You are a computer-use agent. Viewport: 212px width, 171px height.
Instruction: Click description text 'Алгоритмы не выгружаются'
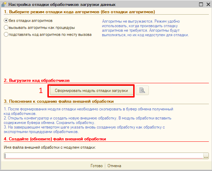[128, 21]
